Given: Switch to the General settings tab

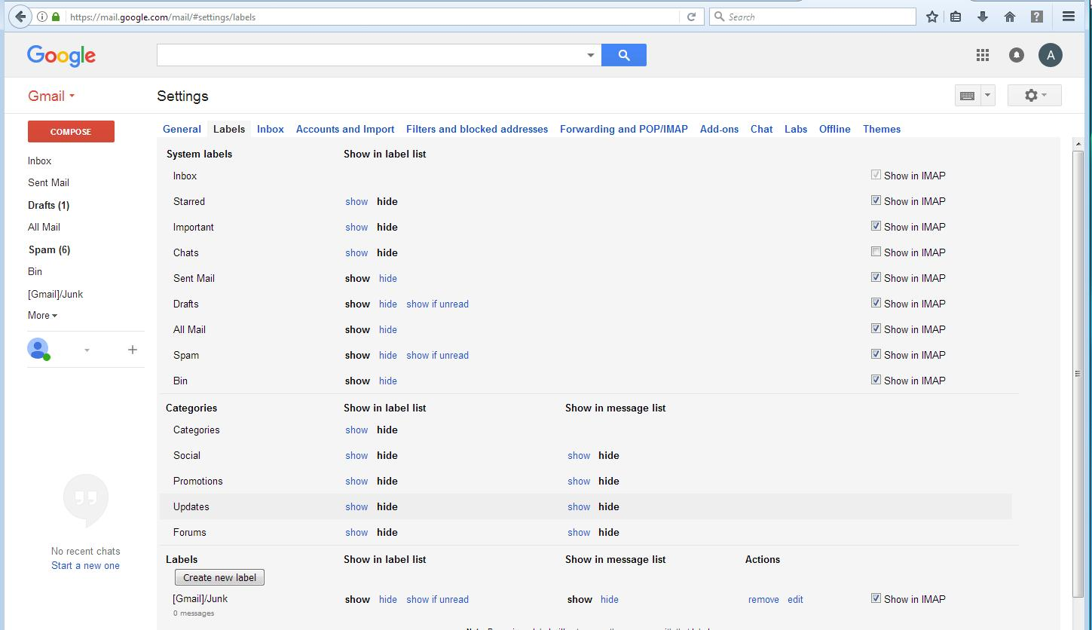Looking at the screenshot, I should (x=182, y=129).
